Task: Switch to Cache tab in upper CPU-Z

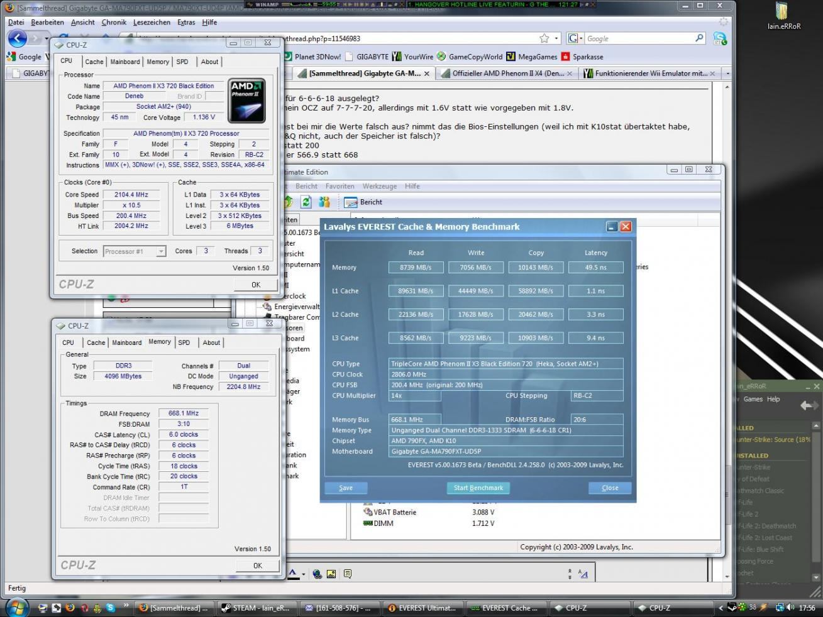Action: tap(94, 62)
